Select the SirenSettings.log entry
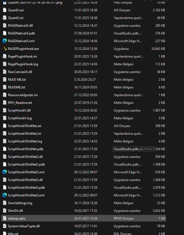 pos(20,203)
